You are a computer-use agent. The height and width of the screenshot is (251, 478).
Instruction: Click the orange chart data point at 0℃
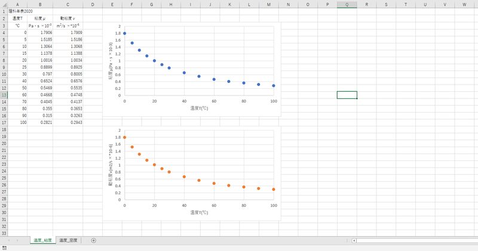click(124, 138)
